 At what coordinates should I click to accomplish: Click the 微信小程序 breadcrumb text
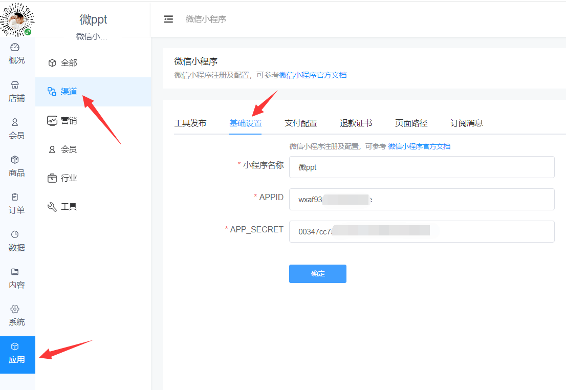pyautogui.click(x=206, y=19)
